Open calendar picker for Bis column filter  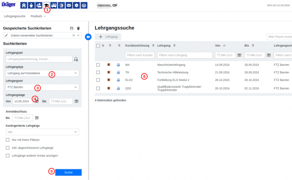tap(269, 55)
